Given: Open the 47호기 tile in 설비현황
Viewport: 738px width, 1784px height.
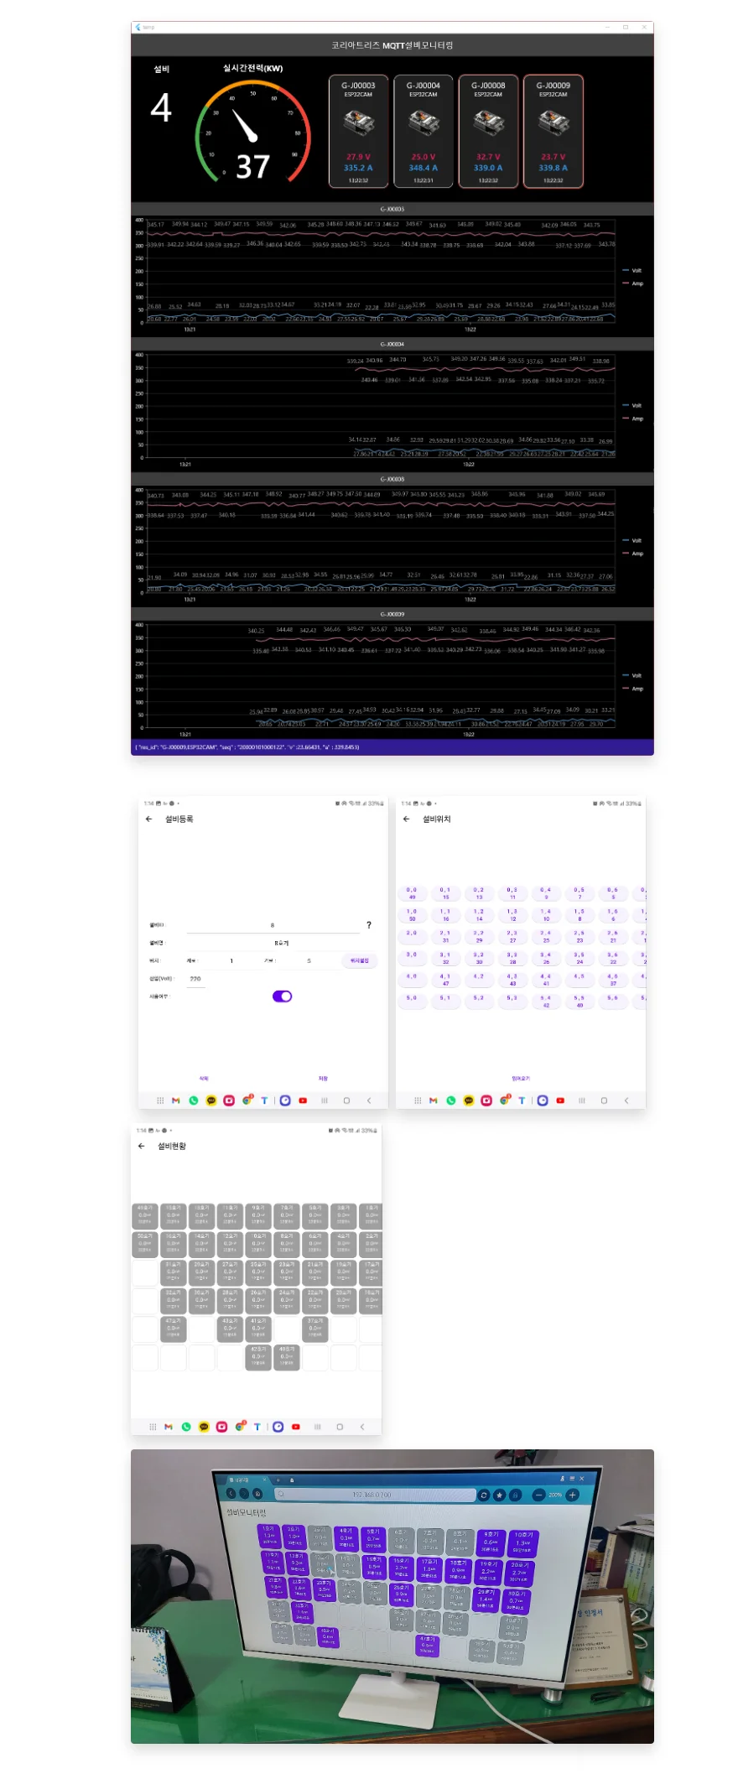Looking at the screenshot, I should point(174,1329).
